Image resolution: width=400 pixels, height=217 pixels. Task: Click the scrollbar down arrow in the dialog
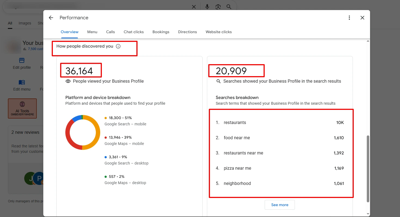click(x=368, y=214)
